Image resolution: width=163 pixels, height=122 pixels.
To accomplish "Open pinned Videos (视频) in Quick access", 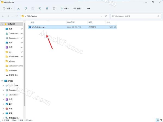I will [x=10, y=47].
